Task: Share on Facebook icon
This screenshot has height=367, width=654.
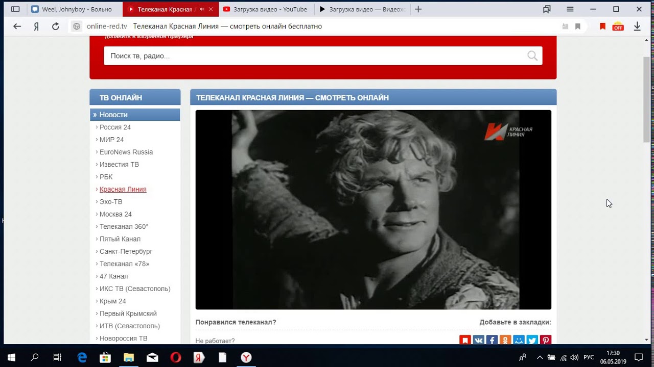Action: coord(492,339)
